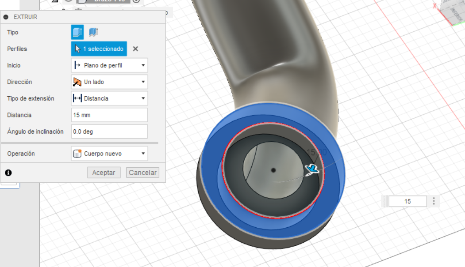Clear the profile selection with the X

(x=135, y=49)
